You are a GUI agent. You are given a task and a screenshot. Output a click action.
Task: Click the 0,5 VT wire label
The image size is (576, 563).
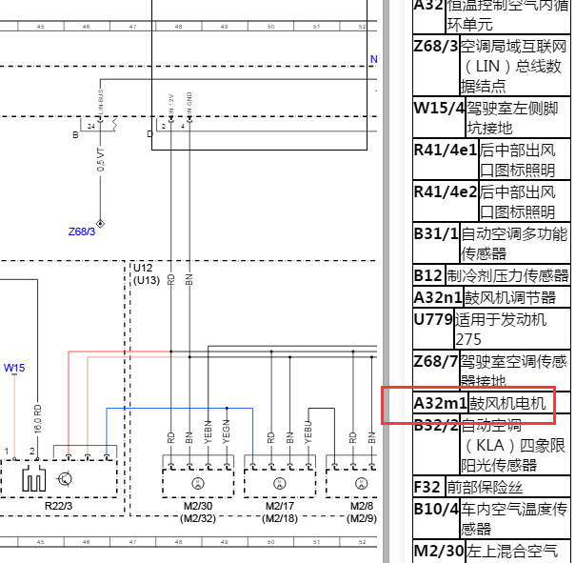[x=101, y=160]
